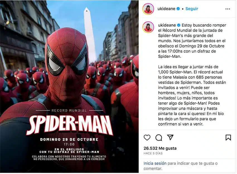Click the verified badge in the caption

point(179,25)
